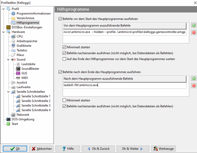Screen dimensions: 197x153
Task: Select Grafikkarte in the hardware tree
Action: [x=24, y=46]
